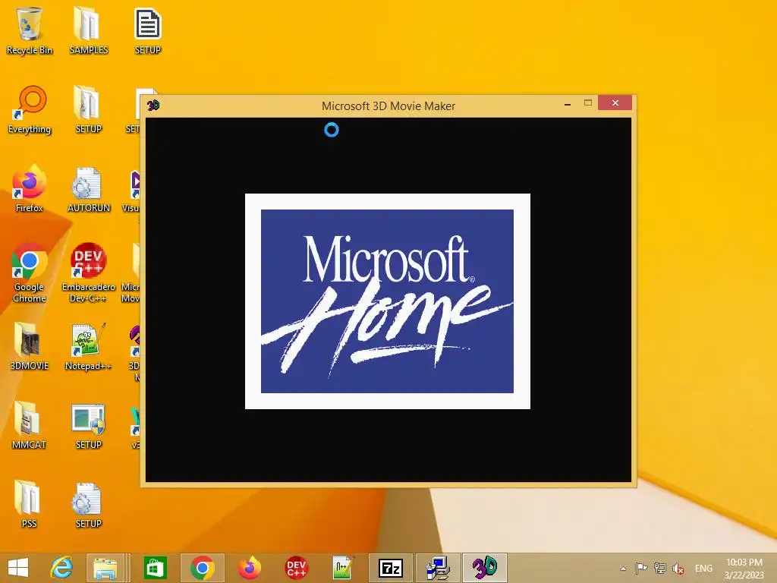
Task: Click the 3D Movie Maker title bar icon
Action: [x=153, y=105]
